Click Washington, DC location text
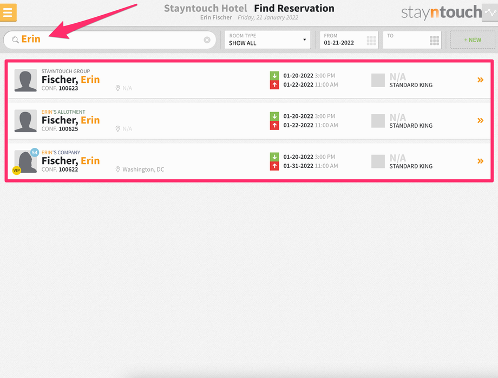 click(143, 170)
